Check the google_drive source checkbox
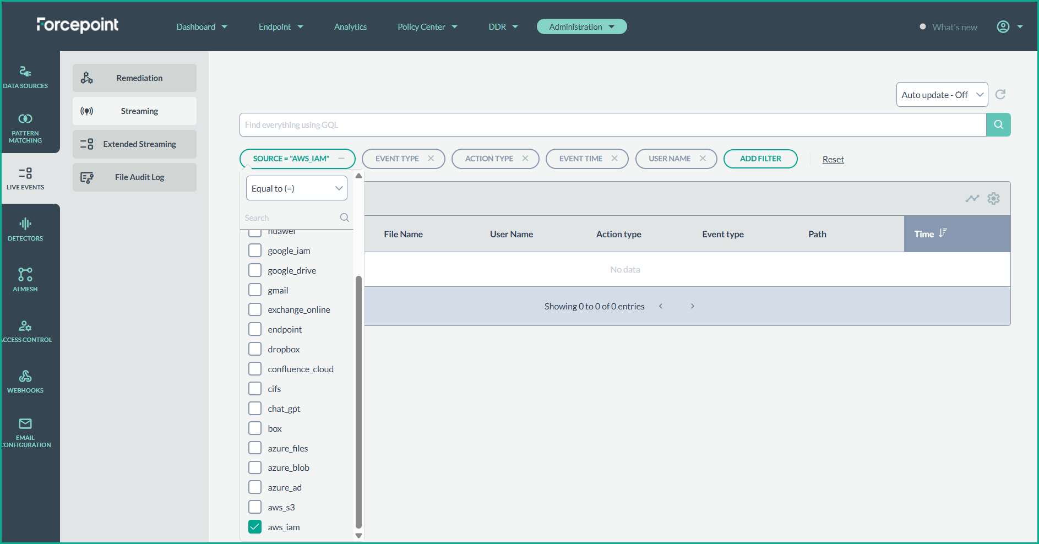The image size is (1039, 544). pos(255,270)
